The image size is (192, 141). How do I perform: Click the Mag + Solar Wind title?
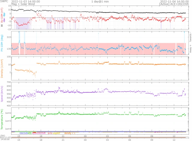(x=23, y=4)
